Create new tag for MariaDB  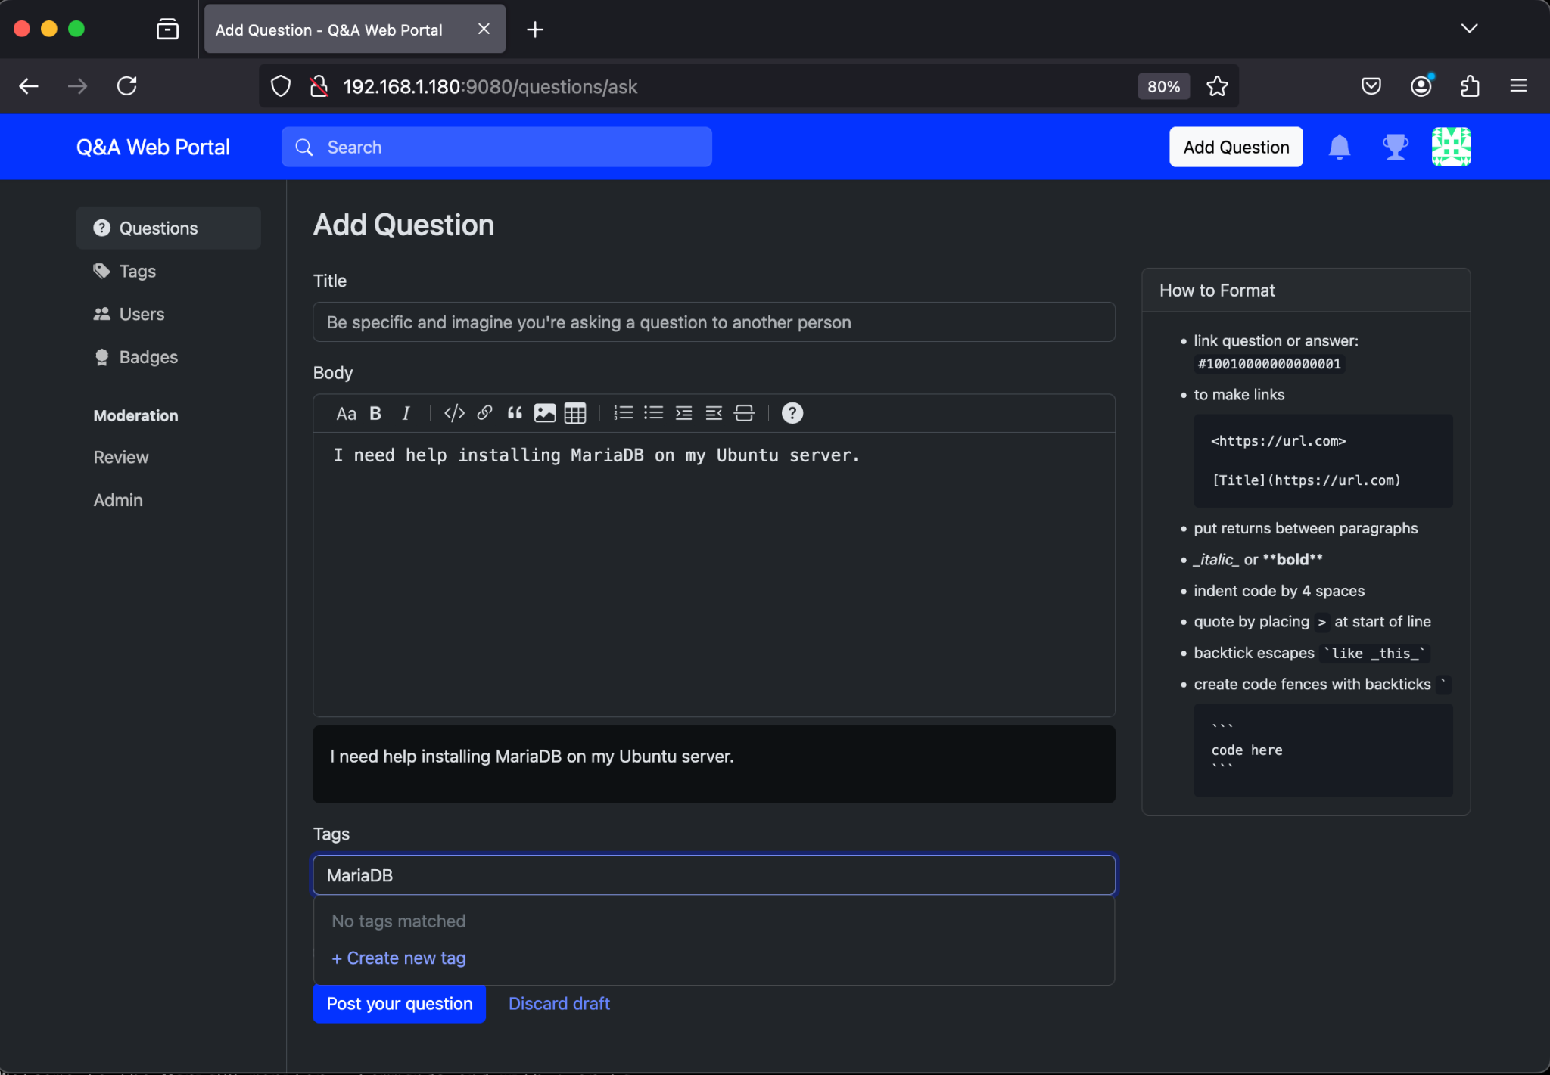point(398,957)
